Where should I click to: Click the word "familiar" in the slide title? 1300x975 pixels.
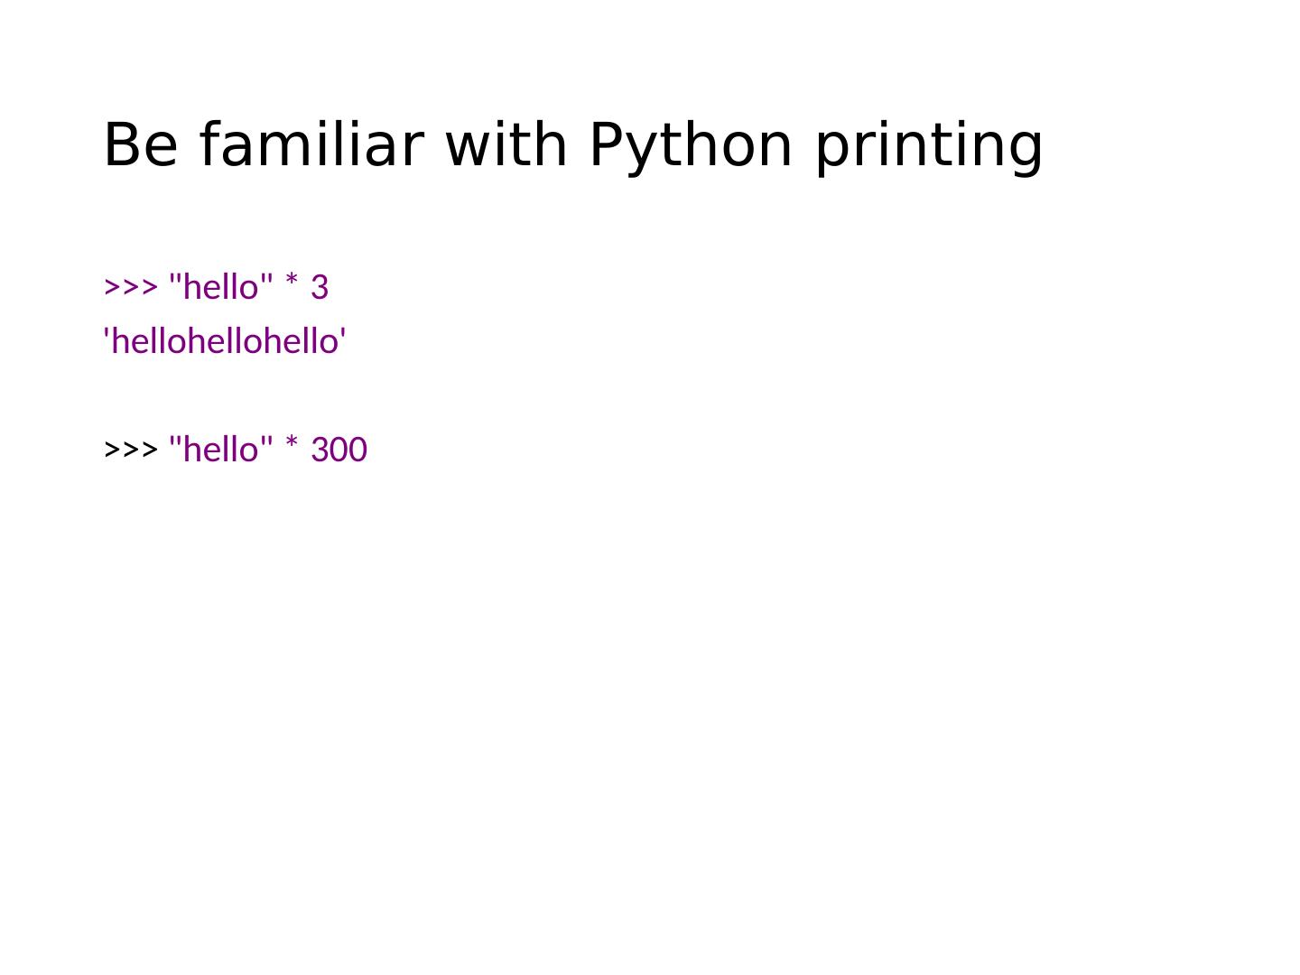[x=311, y=145]
